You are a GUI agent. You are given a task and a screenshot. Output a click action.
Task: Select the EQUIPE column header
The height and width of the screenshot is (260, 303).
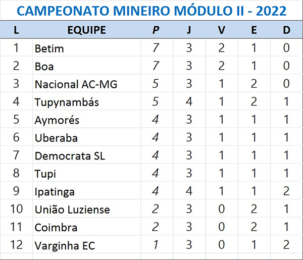pyautogui.click(x=86, y=30)
